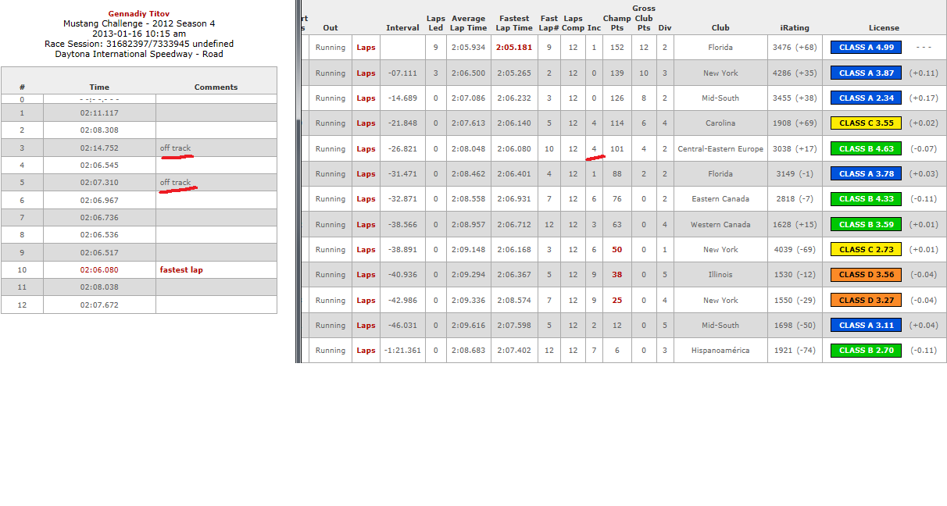This screenshot has width=947, height=506.
Task: Sort by the iRating column header
Action: tap(794, 28)
